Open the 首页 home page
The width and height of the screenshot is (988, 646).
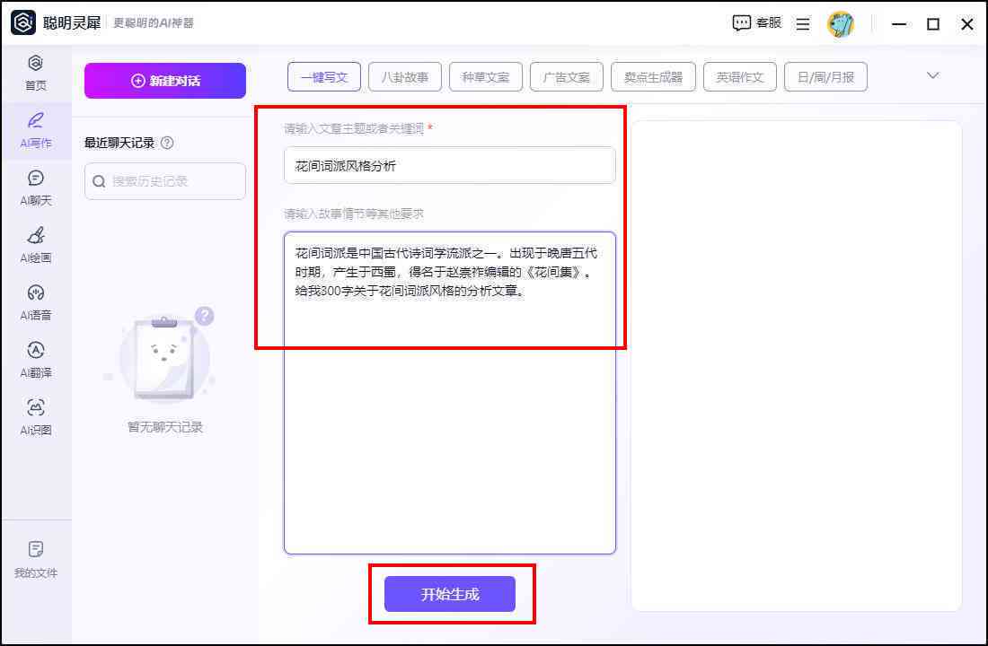pos(35,73)
